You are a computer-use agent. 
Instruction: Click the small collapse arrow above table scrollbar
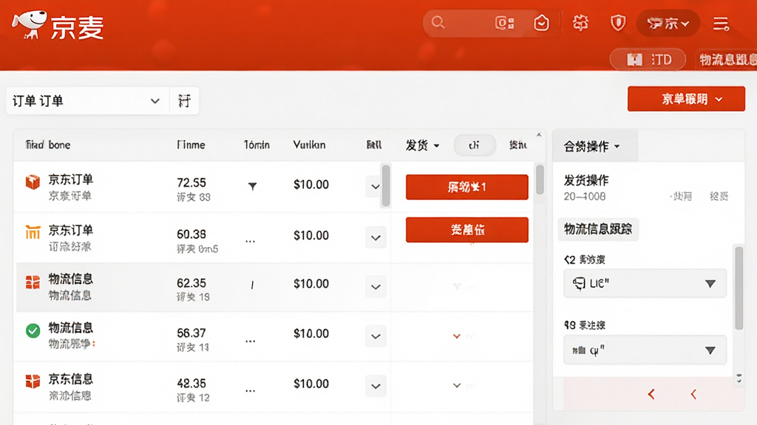tap(539, 135)
